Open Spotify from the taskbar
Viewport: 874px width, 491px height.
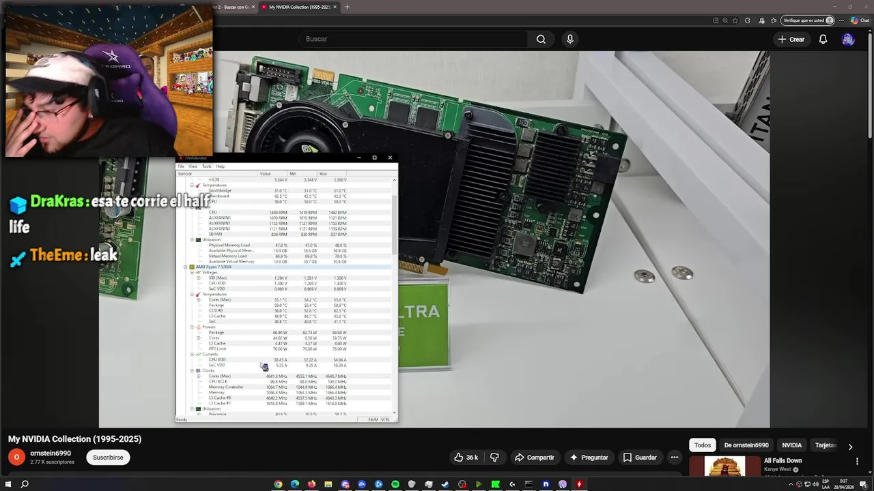coord(395,484)
